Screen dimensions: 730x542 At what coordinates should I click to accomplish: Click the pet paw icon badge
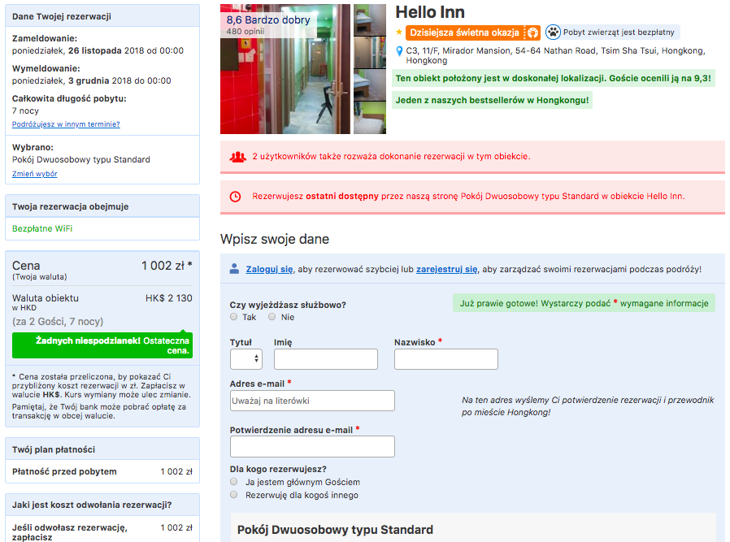tap(553, 33)
